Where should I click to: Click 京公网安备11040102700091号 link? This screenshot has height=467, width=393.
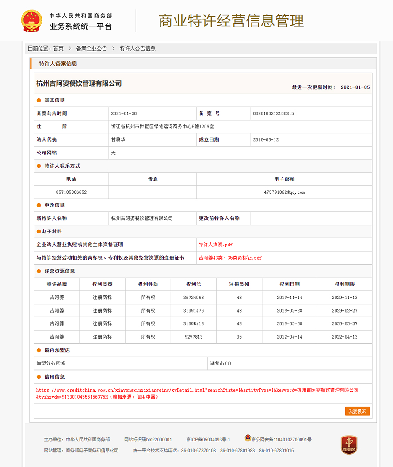282,440
